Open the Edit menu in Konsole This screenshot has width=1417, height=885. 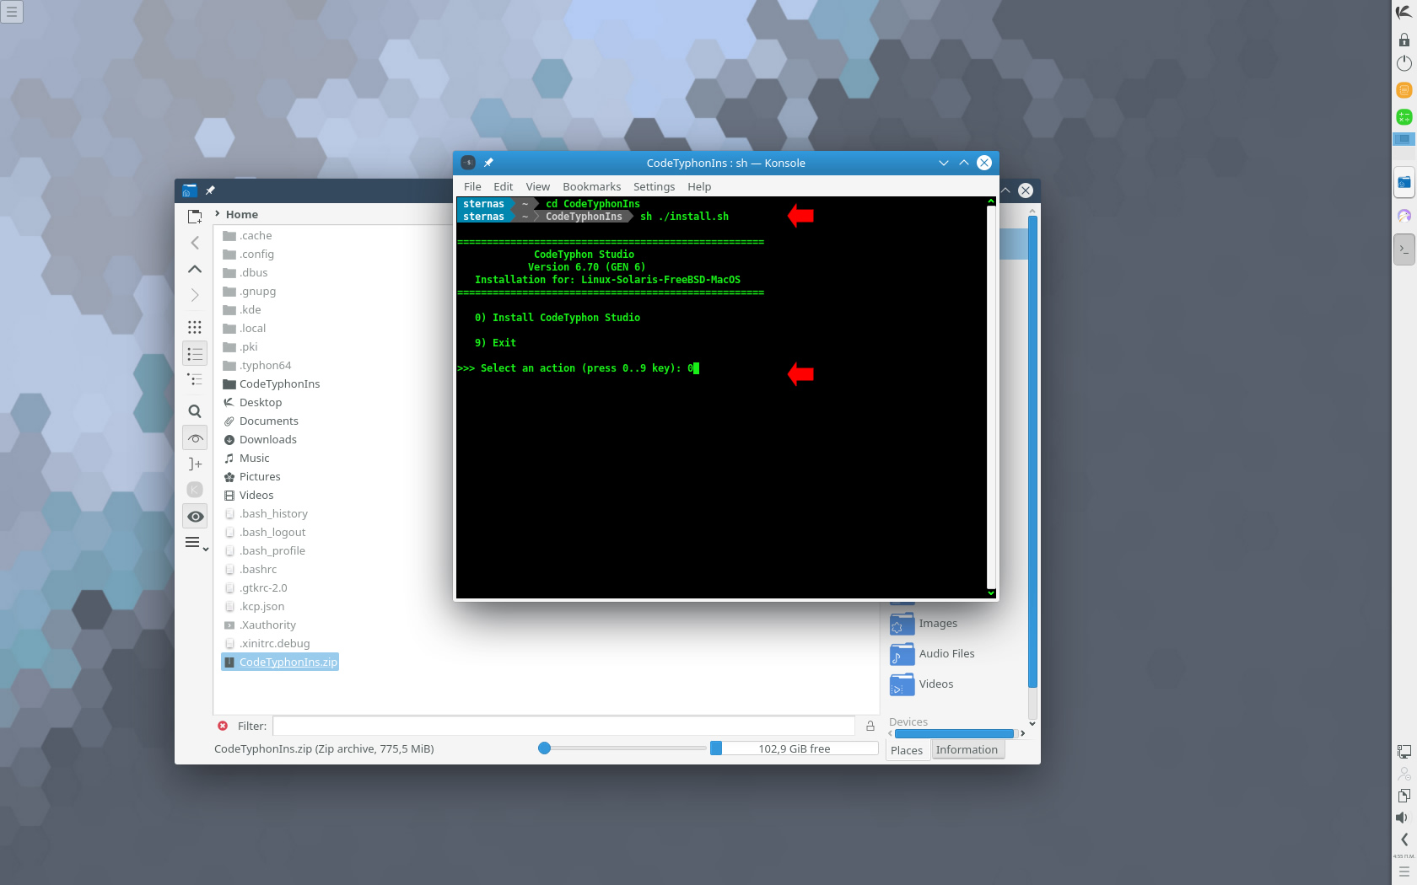click(x=503, y=187)
